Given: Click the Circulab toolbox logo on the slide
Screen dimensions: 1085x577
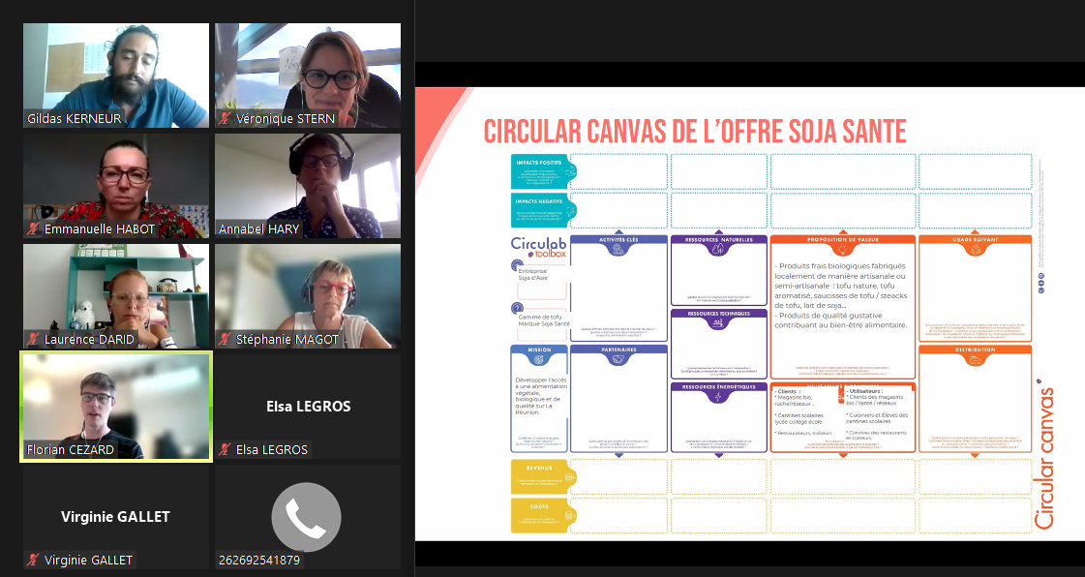Looking at the screenshot, I should [538, 247].
